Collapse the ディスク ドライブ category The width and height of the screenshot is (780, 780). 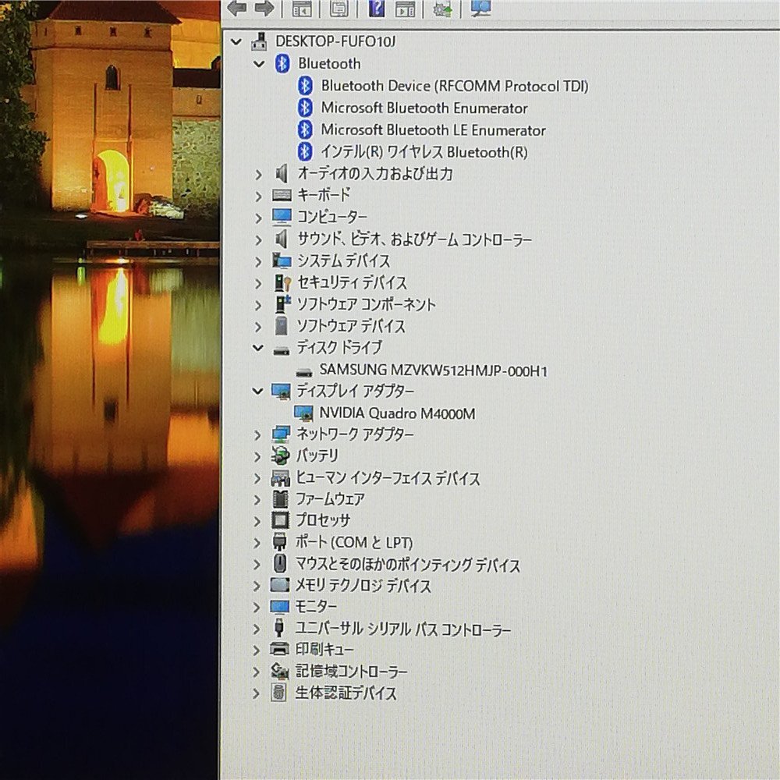(x=257, y=348)
